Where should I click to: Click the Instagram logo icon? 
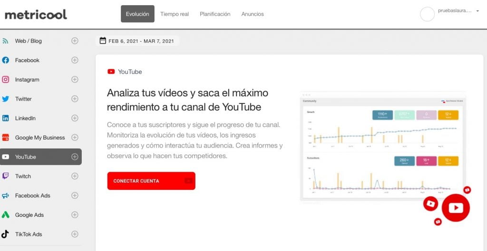[x=5, y=80]
